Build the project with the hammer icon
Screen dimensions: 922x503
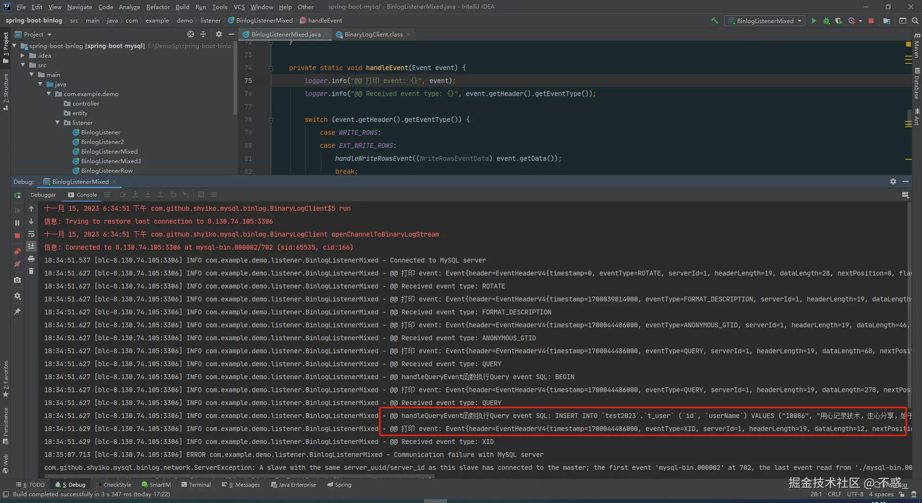(x=715, y=21)
